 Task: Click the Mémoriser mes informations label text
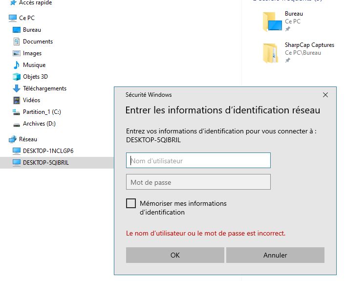183,208
